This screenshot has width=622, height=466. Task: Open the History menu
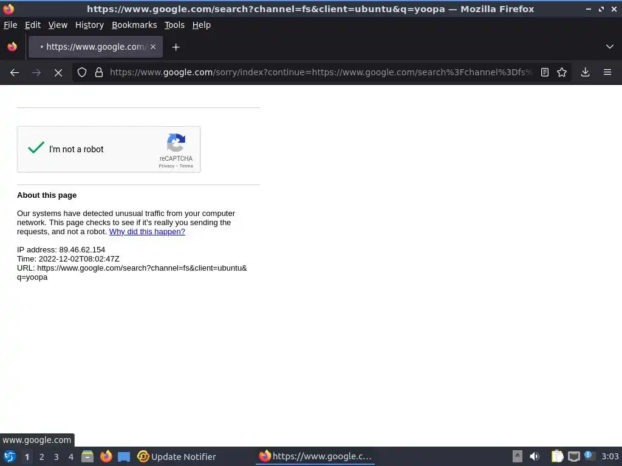[x=90, y=25]
